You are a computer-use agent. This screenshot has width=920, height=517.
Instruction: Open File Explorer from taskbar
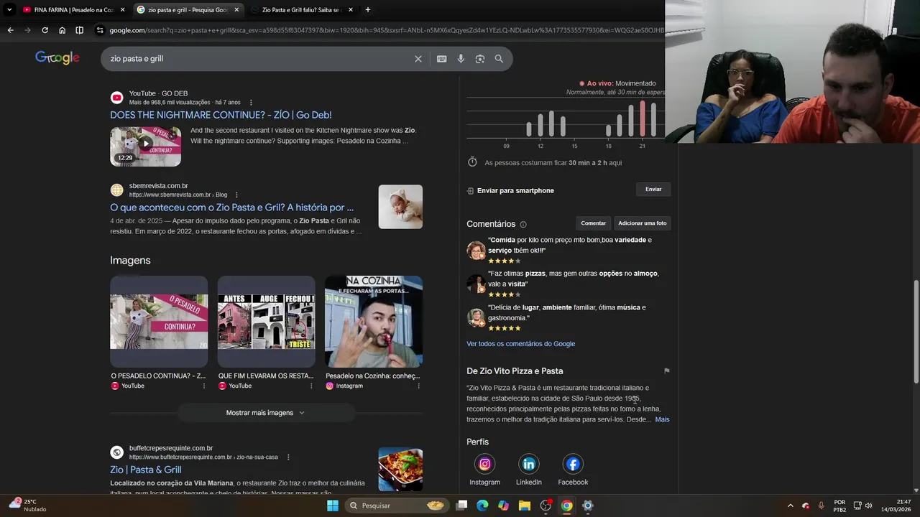click(525, 506)
